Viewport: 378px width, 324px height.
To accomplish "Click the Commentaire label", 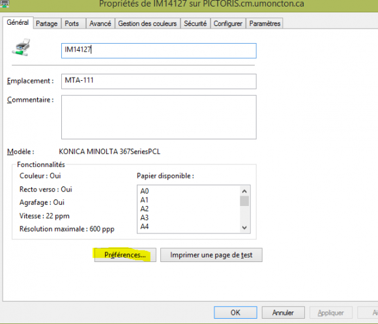I will tap(30, 100).
